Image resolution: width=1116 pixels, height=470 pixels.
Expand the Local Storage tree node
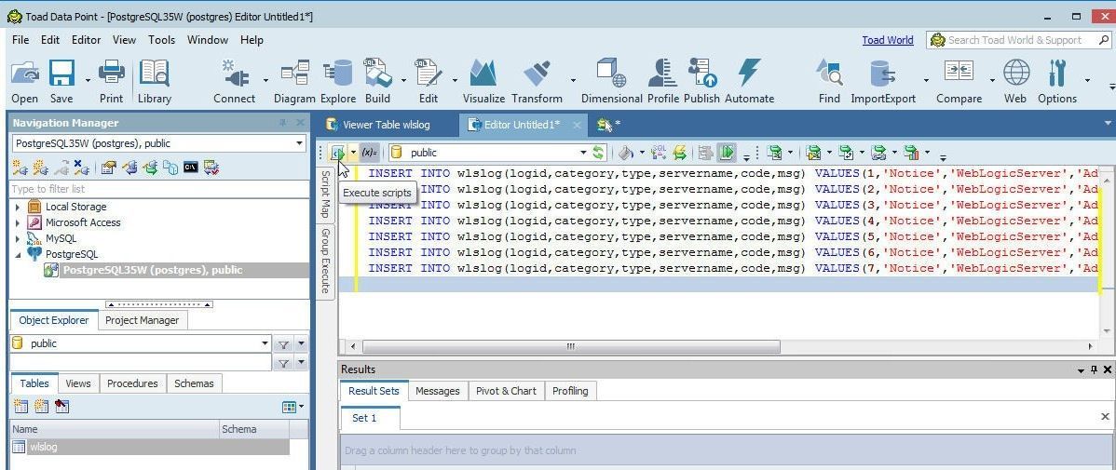click(x=17, y=207)
